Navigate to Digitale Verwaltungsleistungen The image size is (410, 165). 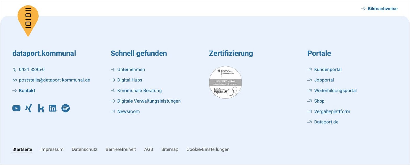(149, 101)
